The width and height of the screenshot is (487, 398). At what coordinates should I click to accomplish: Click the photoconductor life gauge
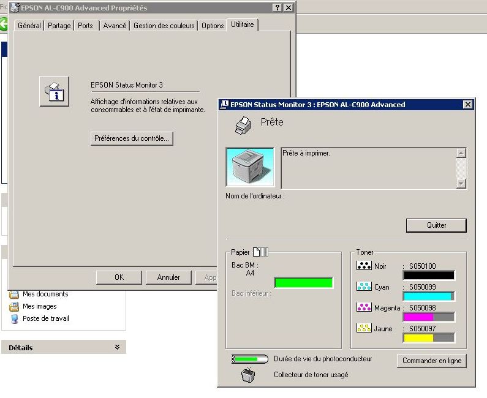click(250, 359)
